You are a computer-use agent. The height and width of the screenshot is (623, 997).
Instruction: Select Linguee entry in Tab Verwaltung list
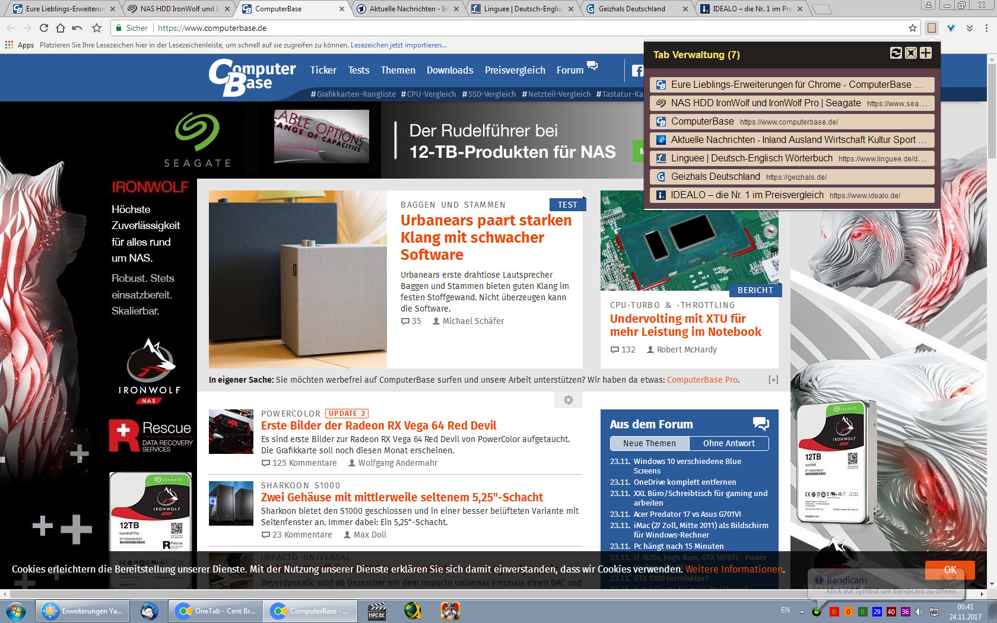pyautogui.click(x=792, y=158)
